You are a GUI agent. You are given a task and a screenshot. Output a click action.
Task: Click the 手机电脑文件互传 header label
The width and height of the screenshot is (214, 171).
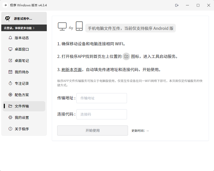click(x=131, y=28)
